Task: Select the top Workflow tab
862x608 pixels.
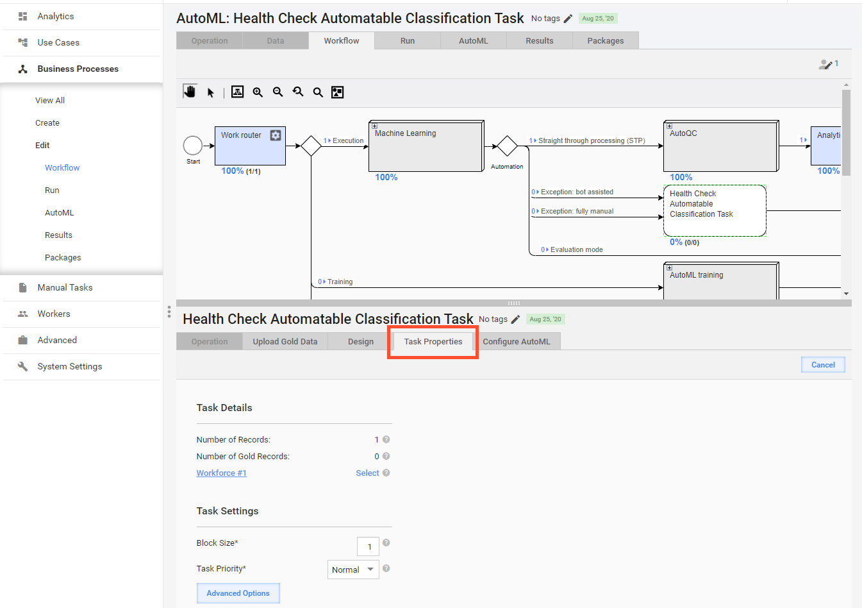Action: coord(342,40)
